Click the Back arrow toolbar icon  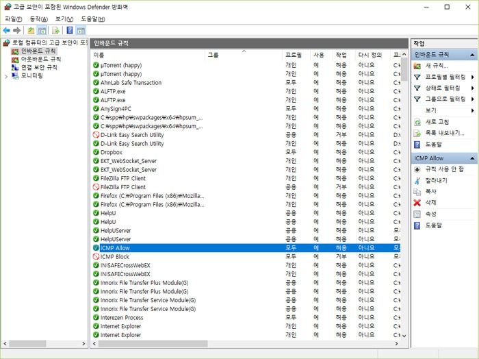coord(6,31)
